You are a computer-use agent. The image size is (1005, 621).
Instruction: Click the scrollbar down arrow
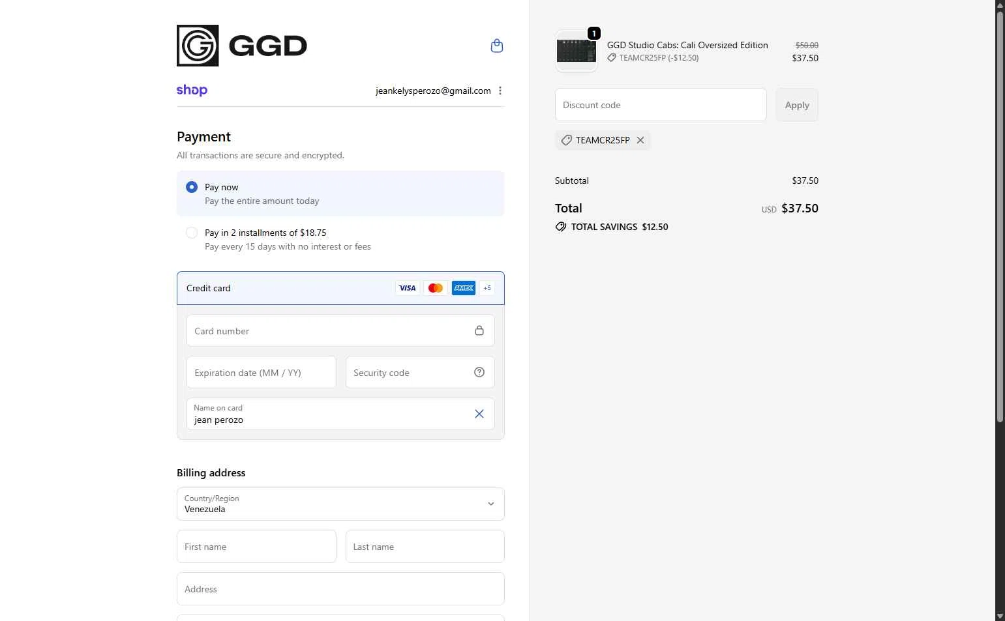[1000, 616]
